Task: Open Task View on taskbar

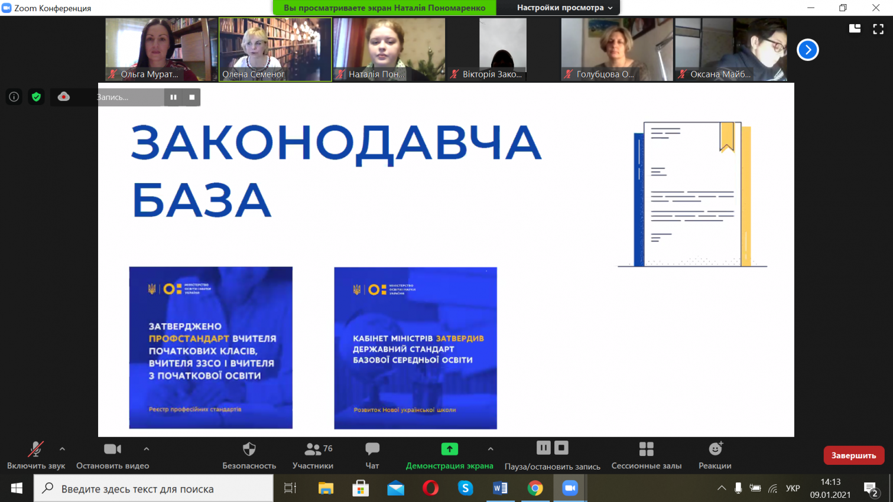Action: pyautogui.click(x=290, y=488)
